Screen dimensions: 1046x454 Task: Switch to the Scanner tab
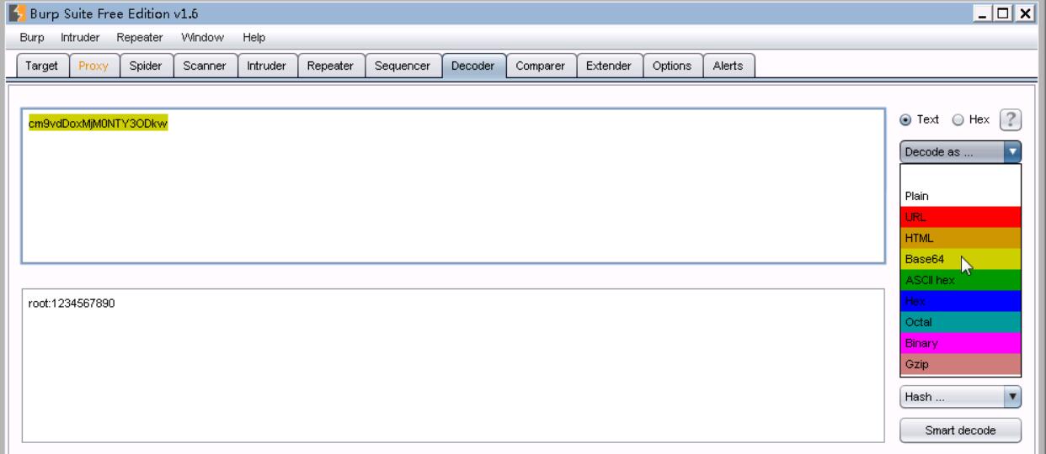pos(204,66)
